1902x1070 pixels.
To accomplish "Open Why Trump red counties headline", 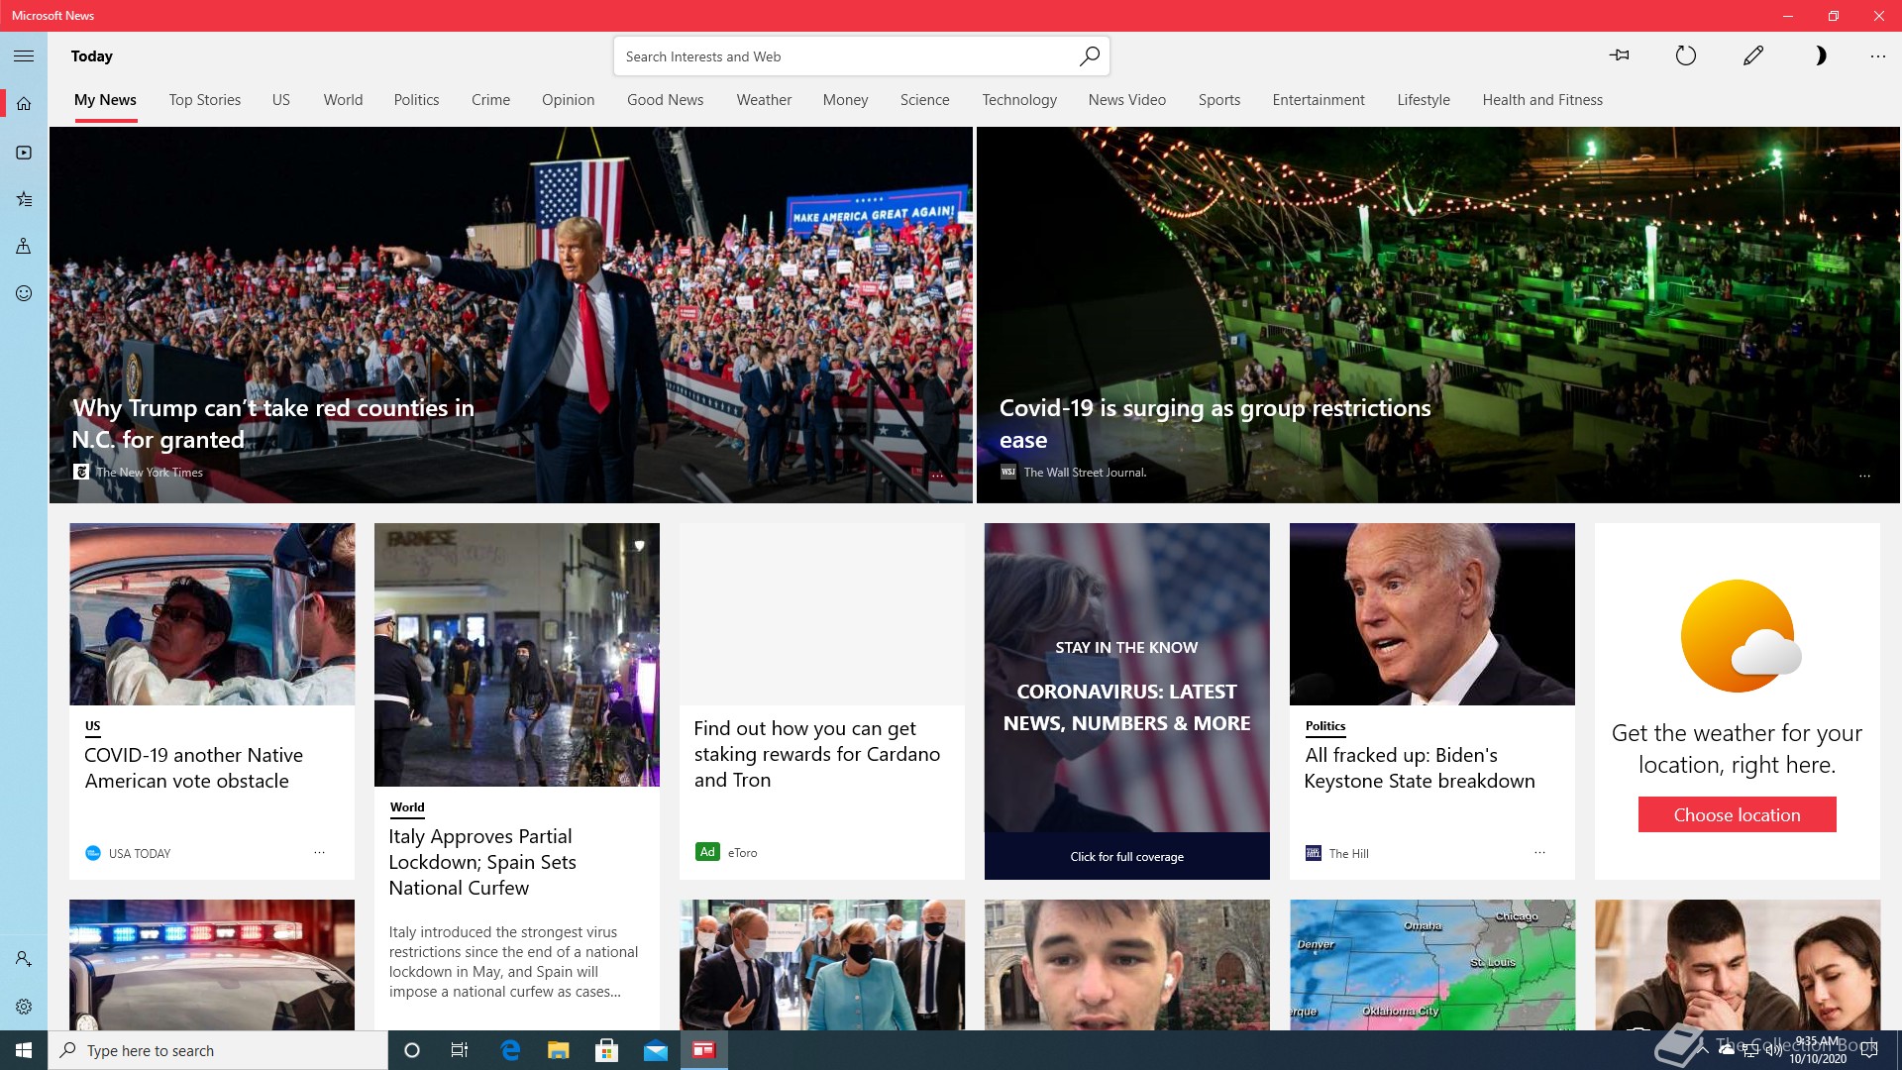I will click(x=272, y=424).
